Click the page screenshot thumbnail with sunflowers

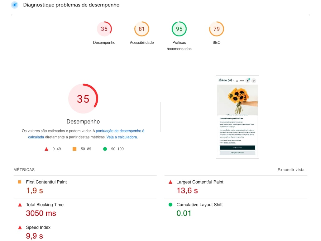pos(237,117)
